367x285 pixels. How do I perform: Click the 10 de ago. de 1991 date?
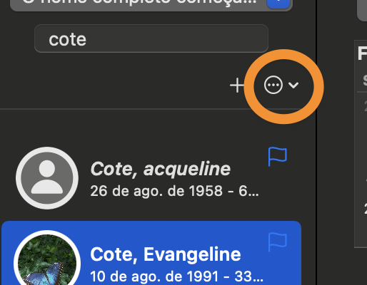click(x=154, y=276)
